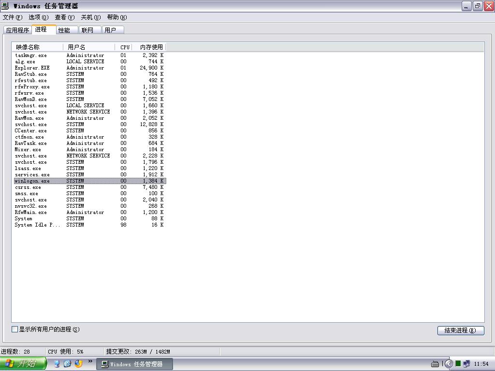Viewport: 495px width, 371px height.
Task: Select the rfwsrv.exe process row
Action: coord(89,93)
